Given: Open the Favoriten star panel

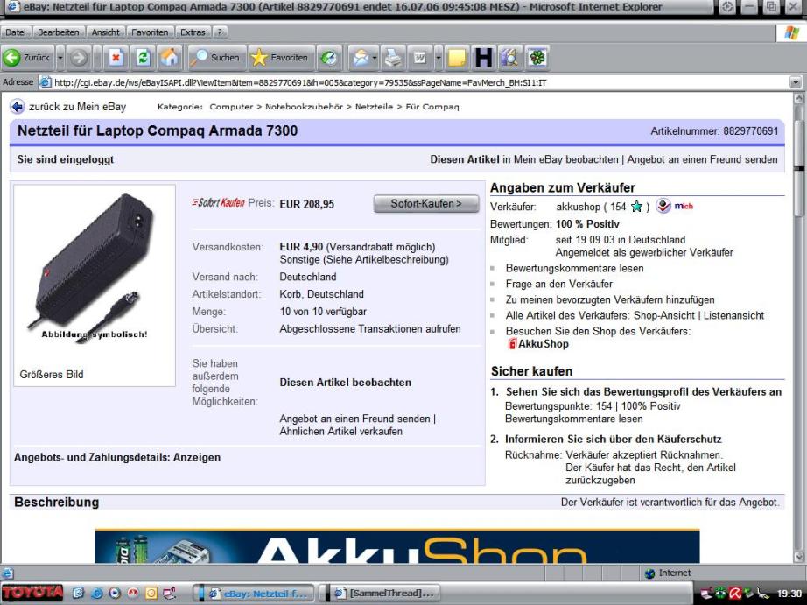Looking at the screenshot, I should click(280, 58).
